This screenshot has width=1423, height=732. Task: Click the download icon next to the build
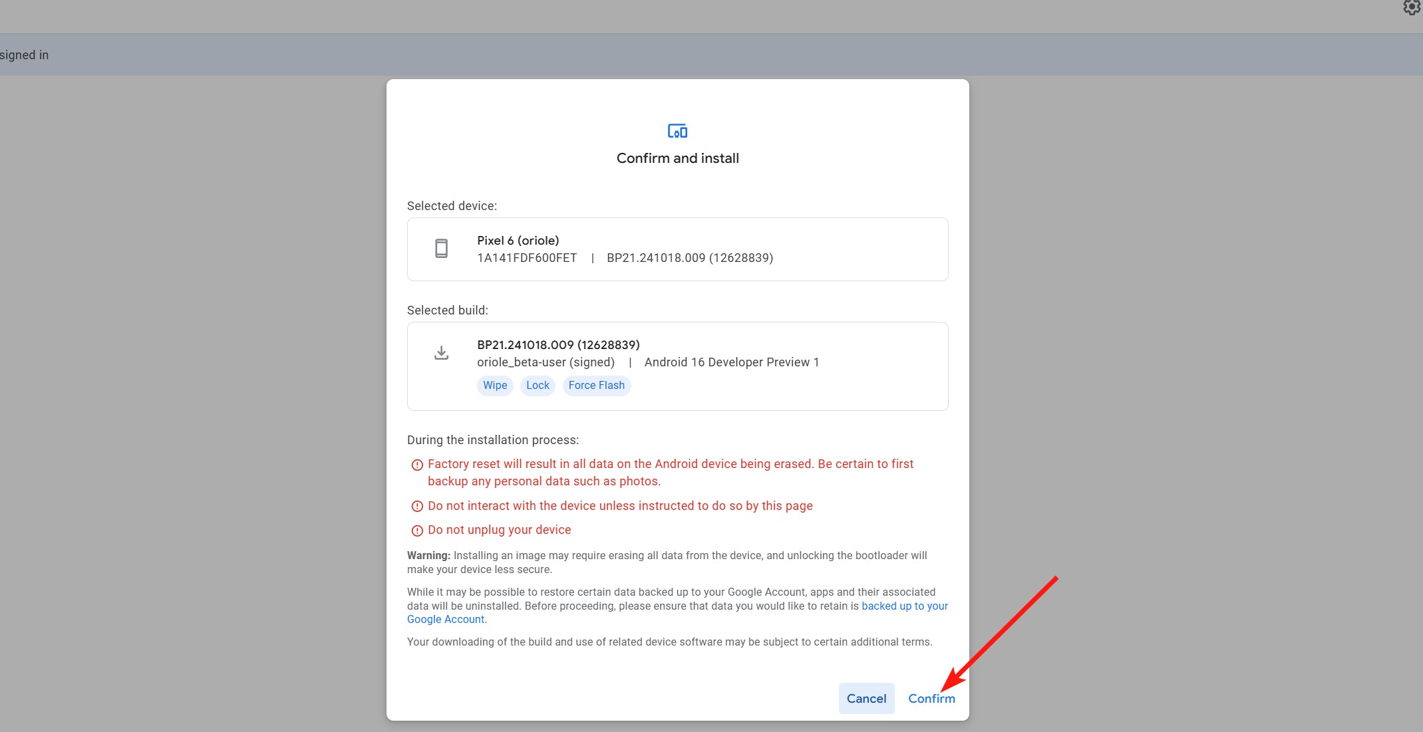[x=441, y=353]
